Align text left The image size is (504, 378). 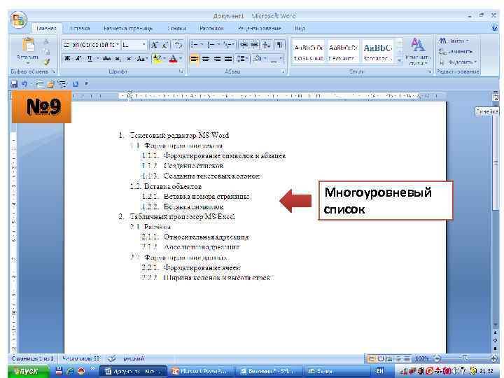[195, 59]
